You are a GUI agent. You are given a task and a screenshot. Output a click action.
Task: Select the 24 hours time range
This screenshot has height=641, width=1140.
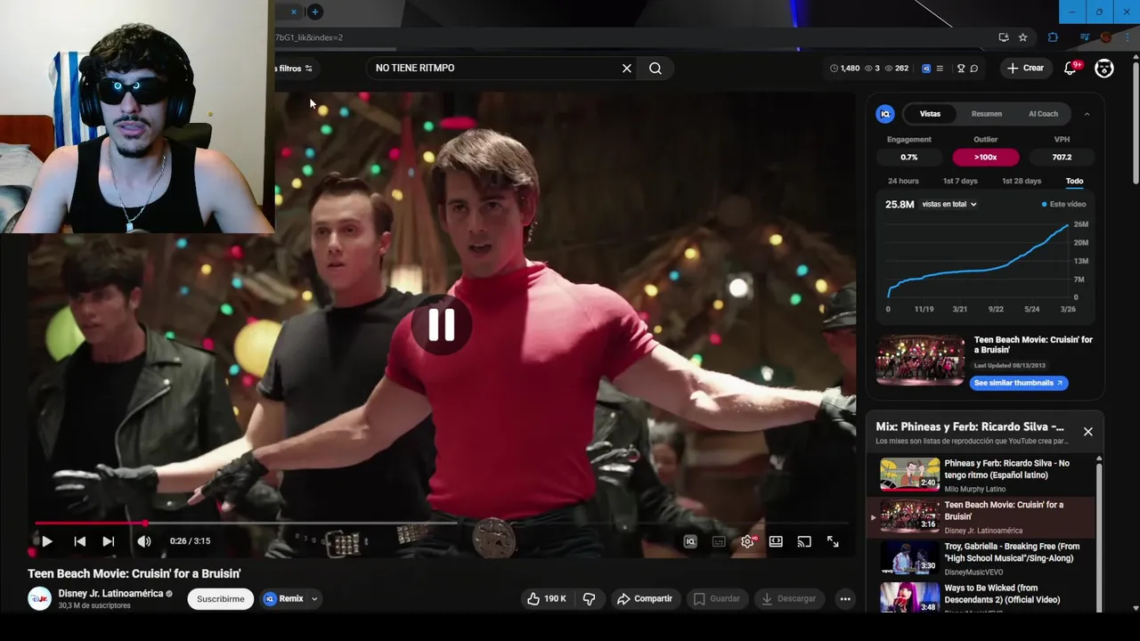903,182
